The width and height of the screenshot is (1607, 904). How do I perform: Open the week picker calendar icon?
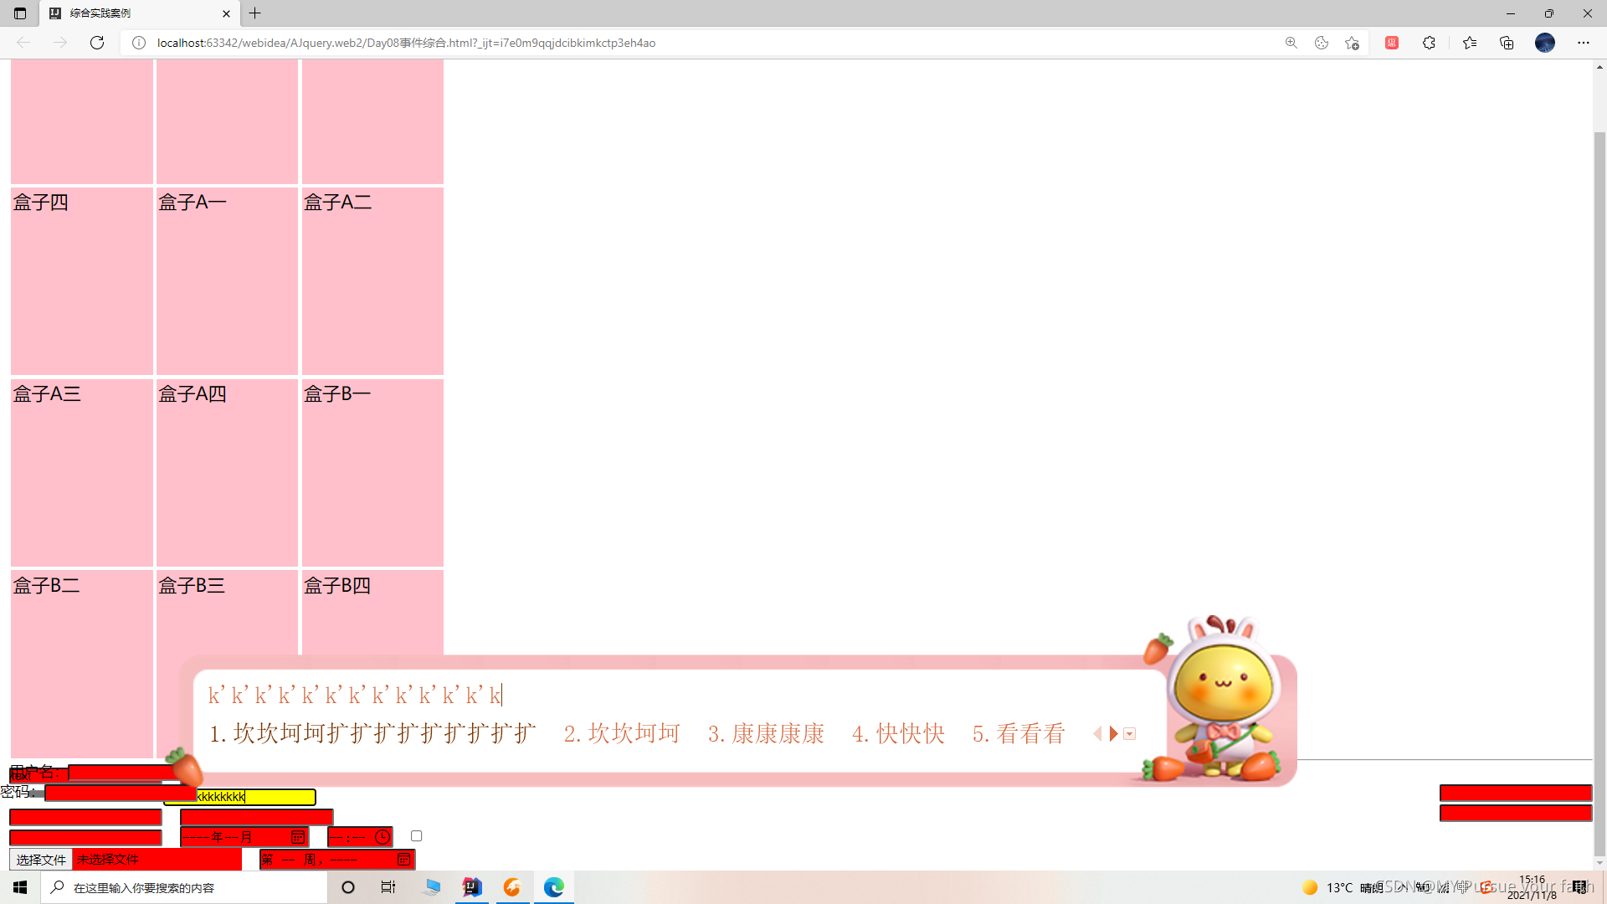pos(403,860)
